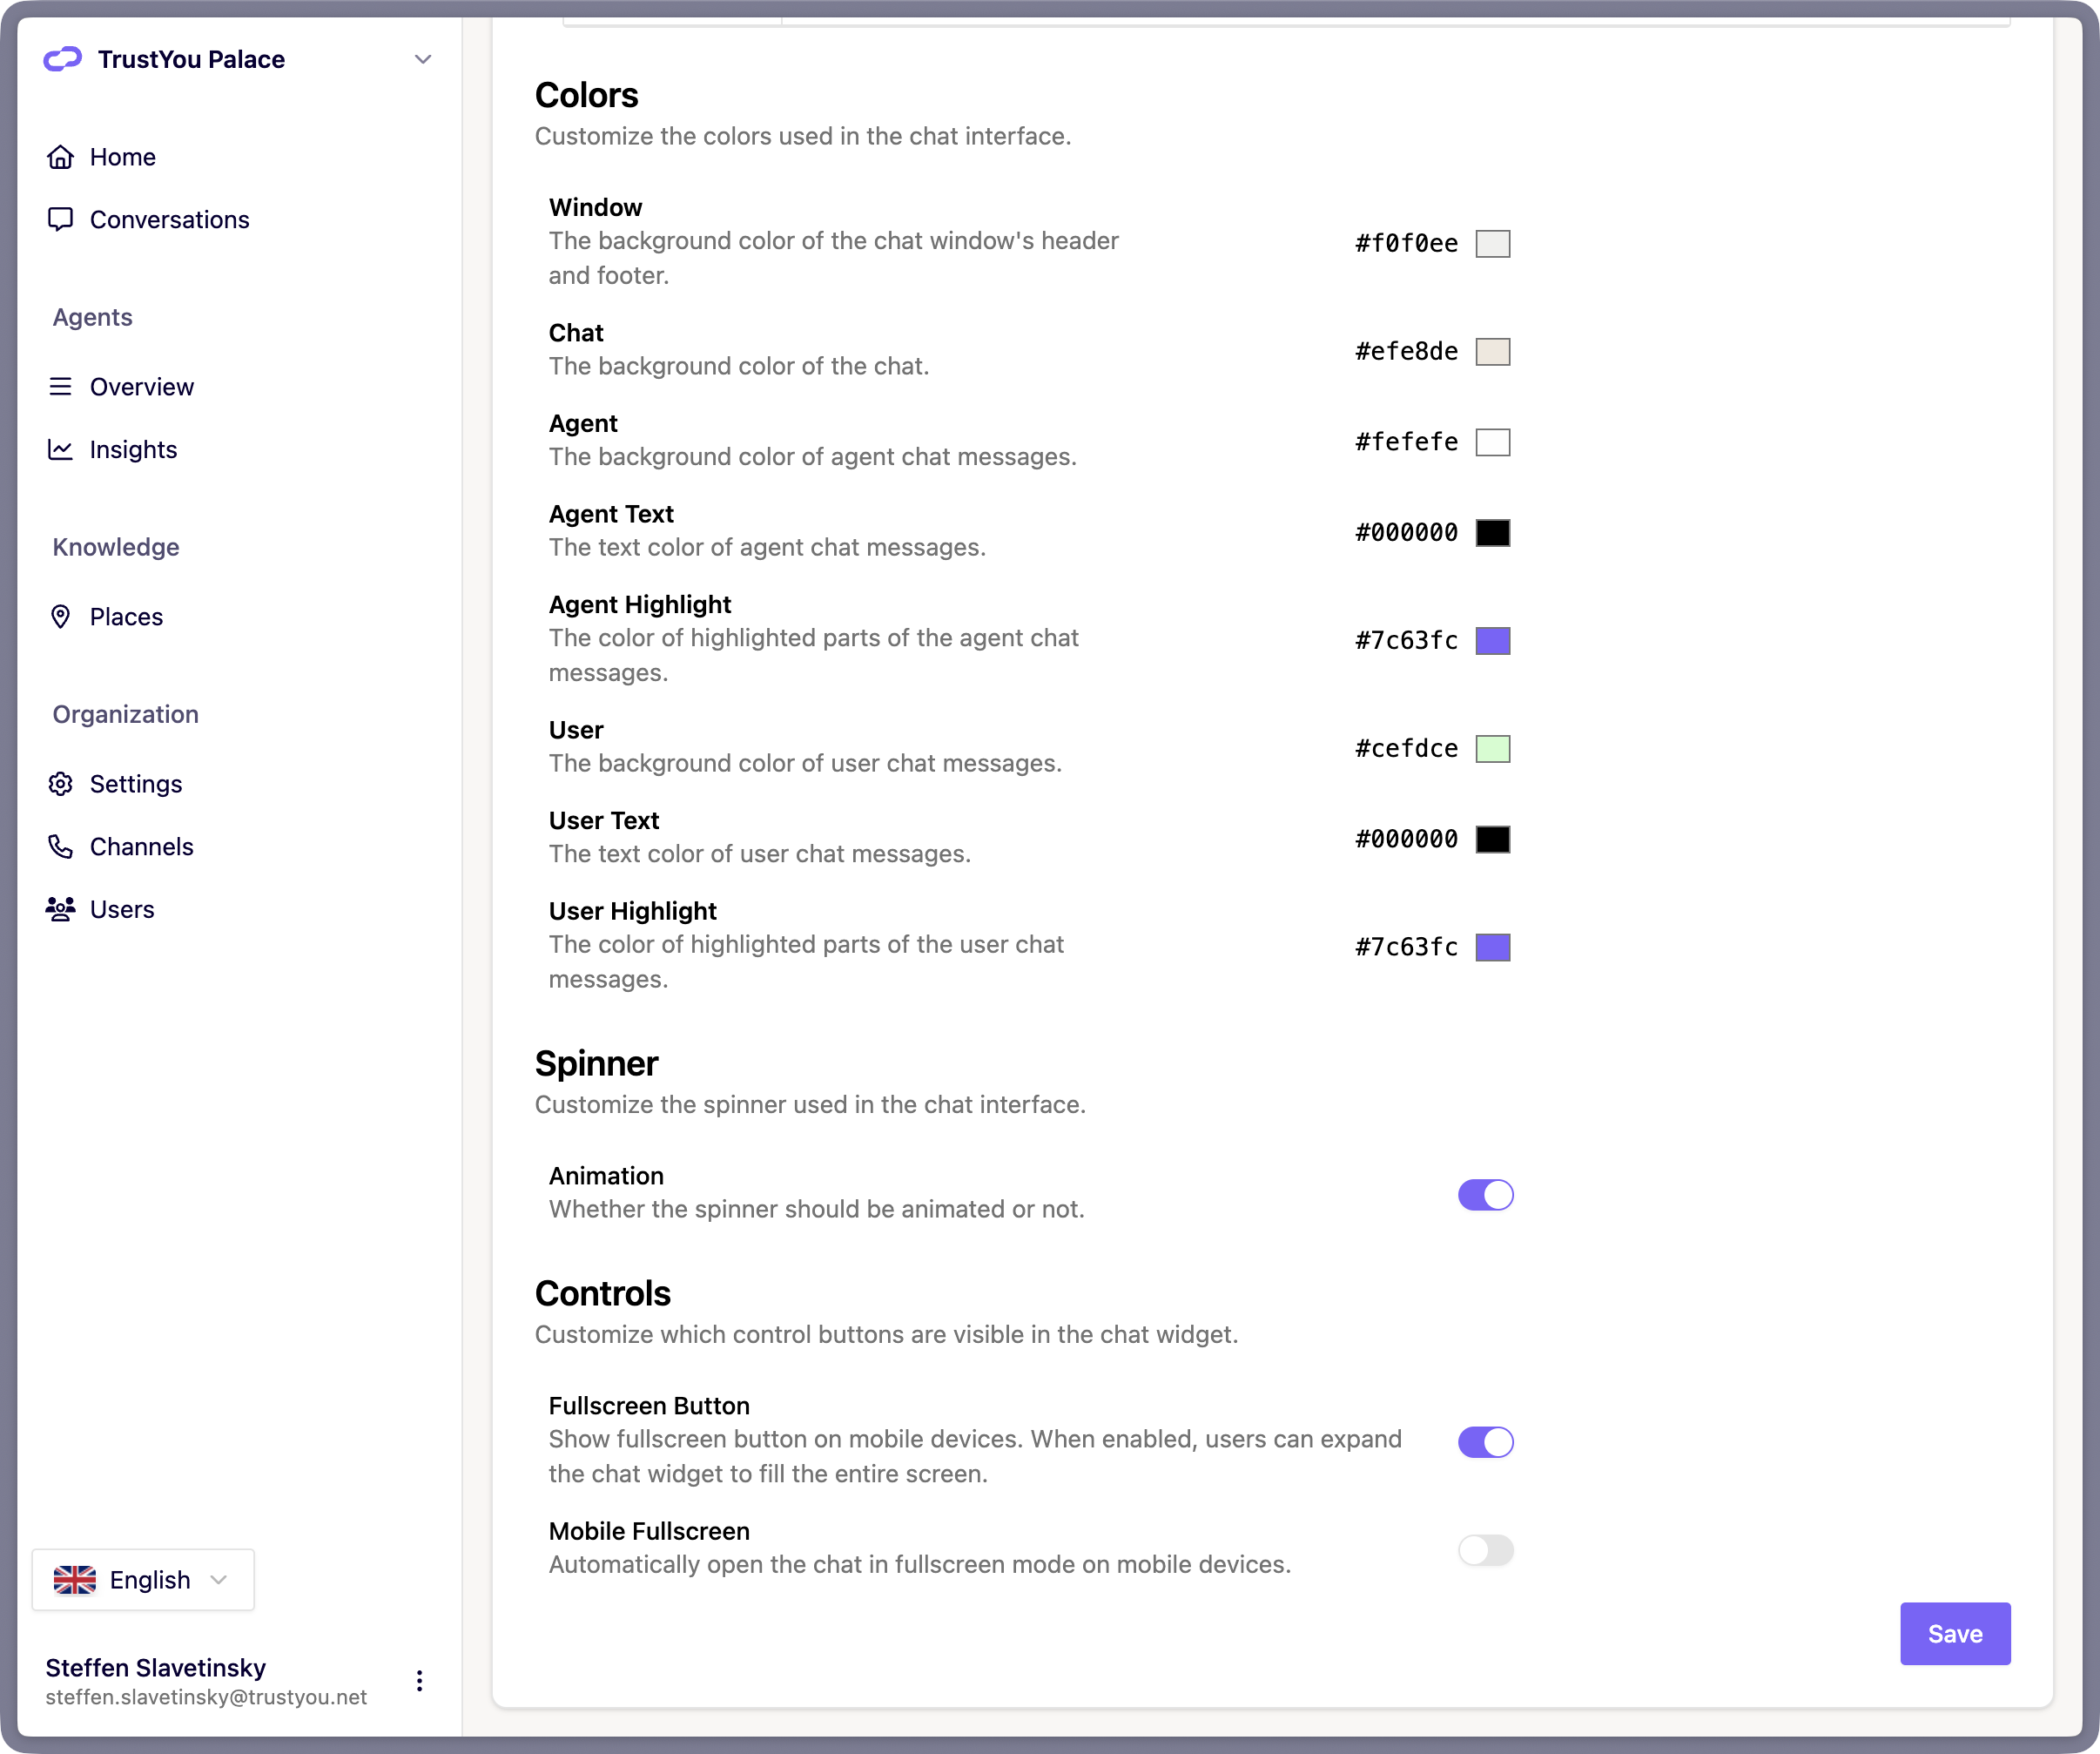
Task: Click the User Highlight hex value #7c63fc
Action: tap(1406, 947)
